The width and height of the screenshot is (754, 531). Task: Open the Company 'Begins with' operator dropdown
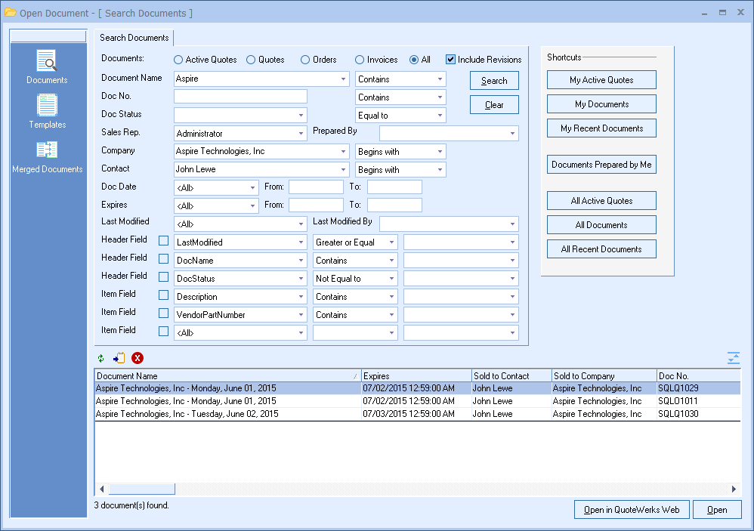[440, 152]
